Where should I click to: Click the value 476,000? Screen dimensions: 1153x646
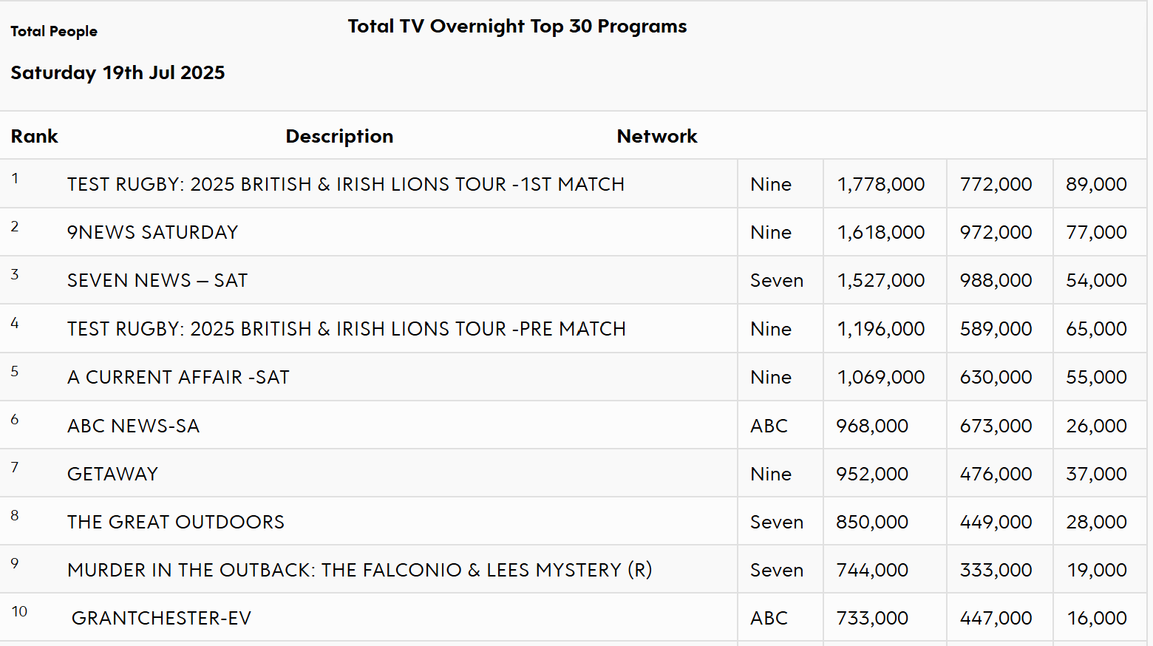[x=996, y=474]
